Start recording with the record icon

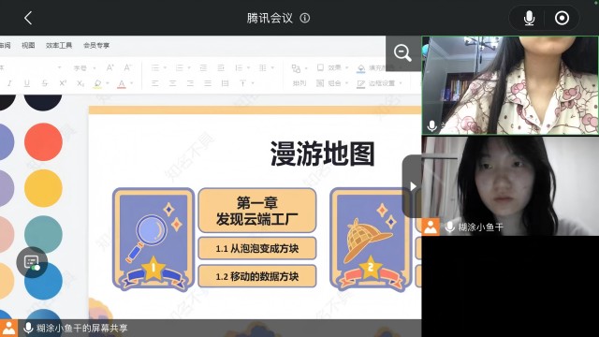pyautogui.click(x=562, y=18)
